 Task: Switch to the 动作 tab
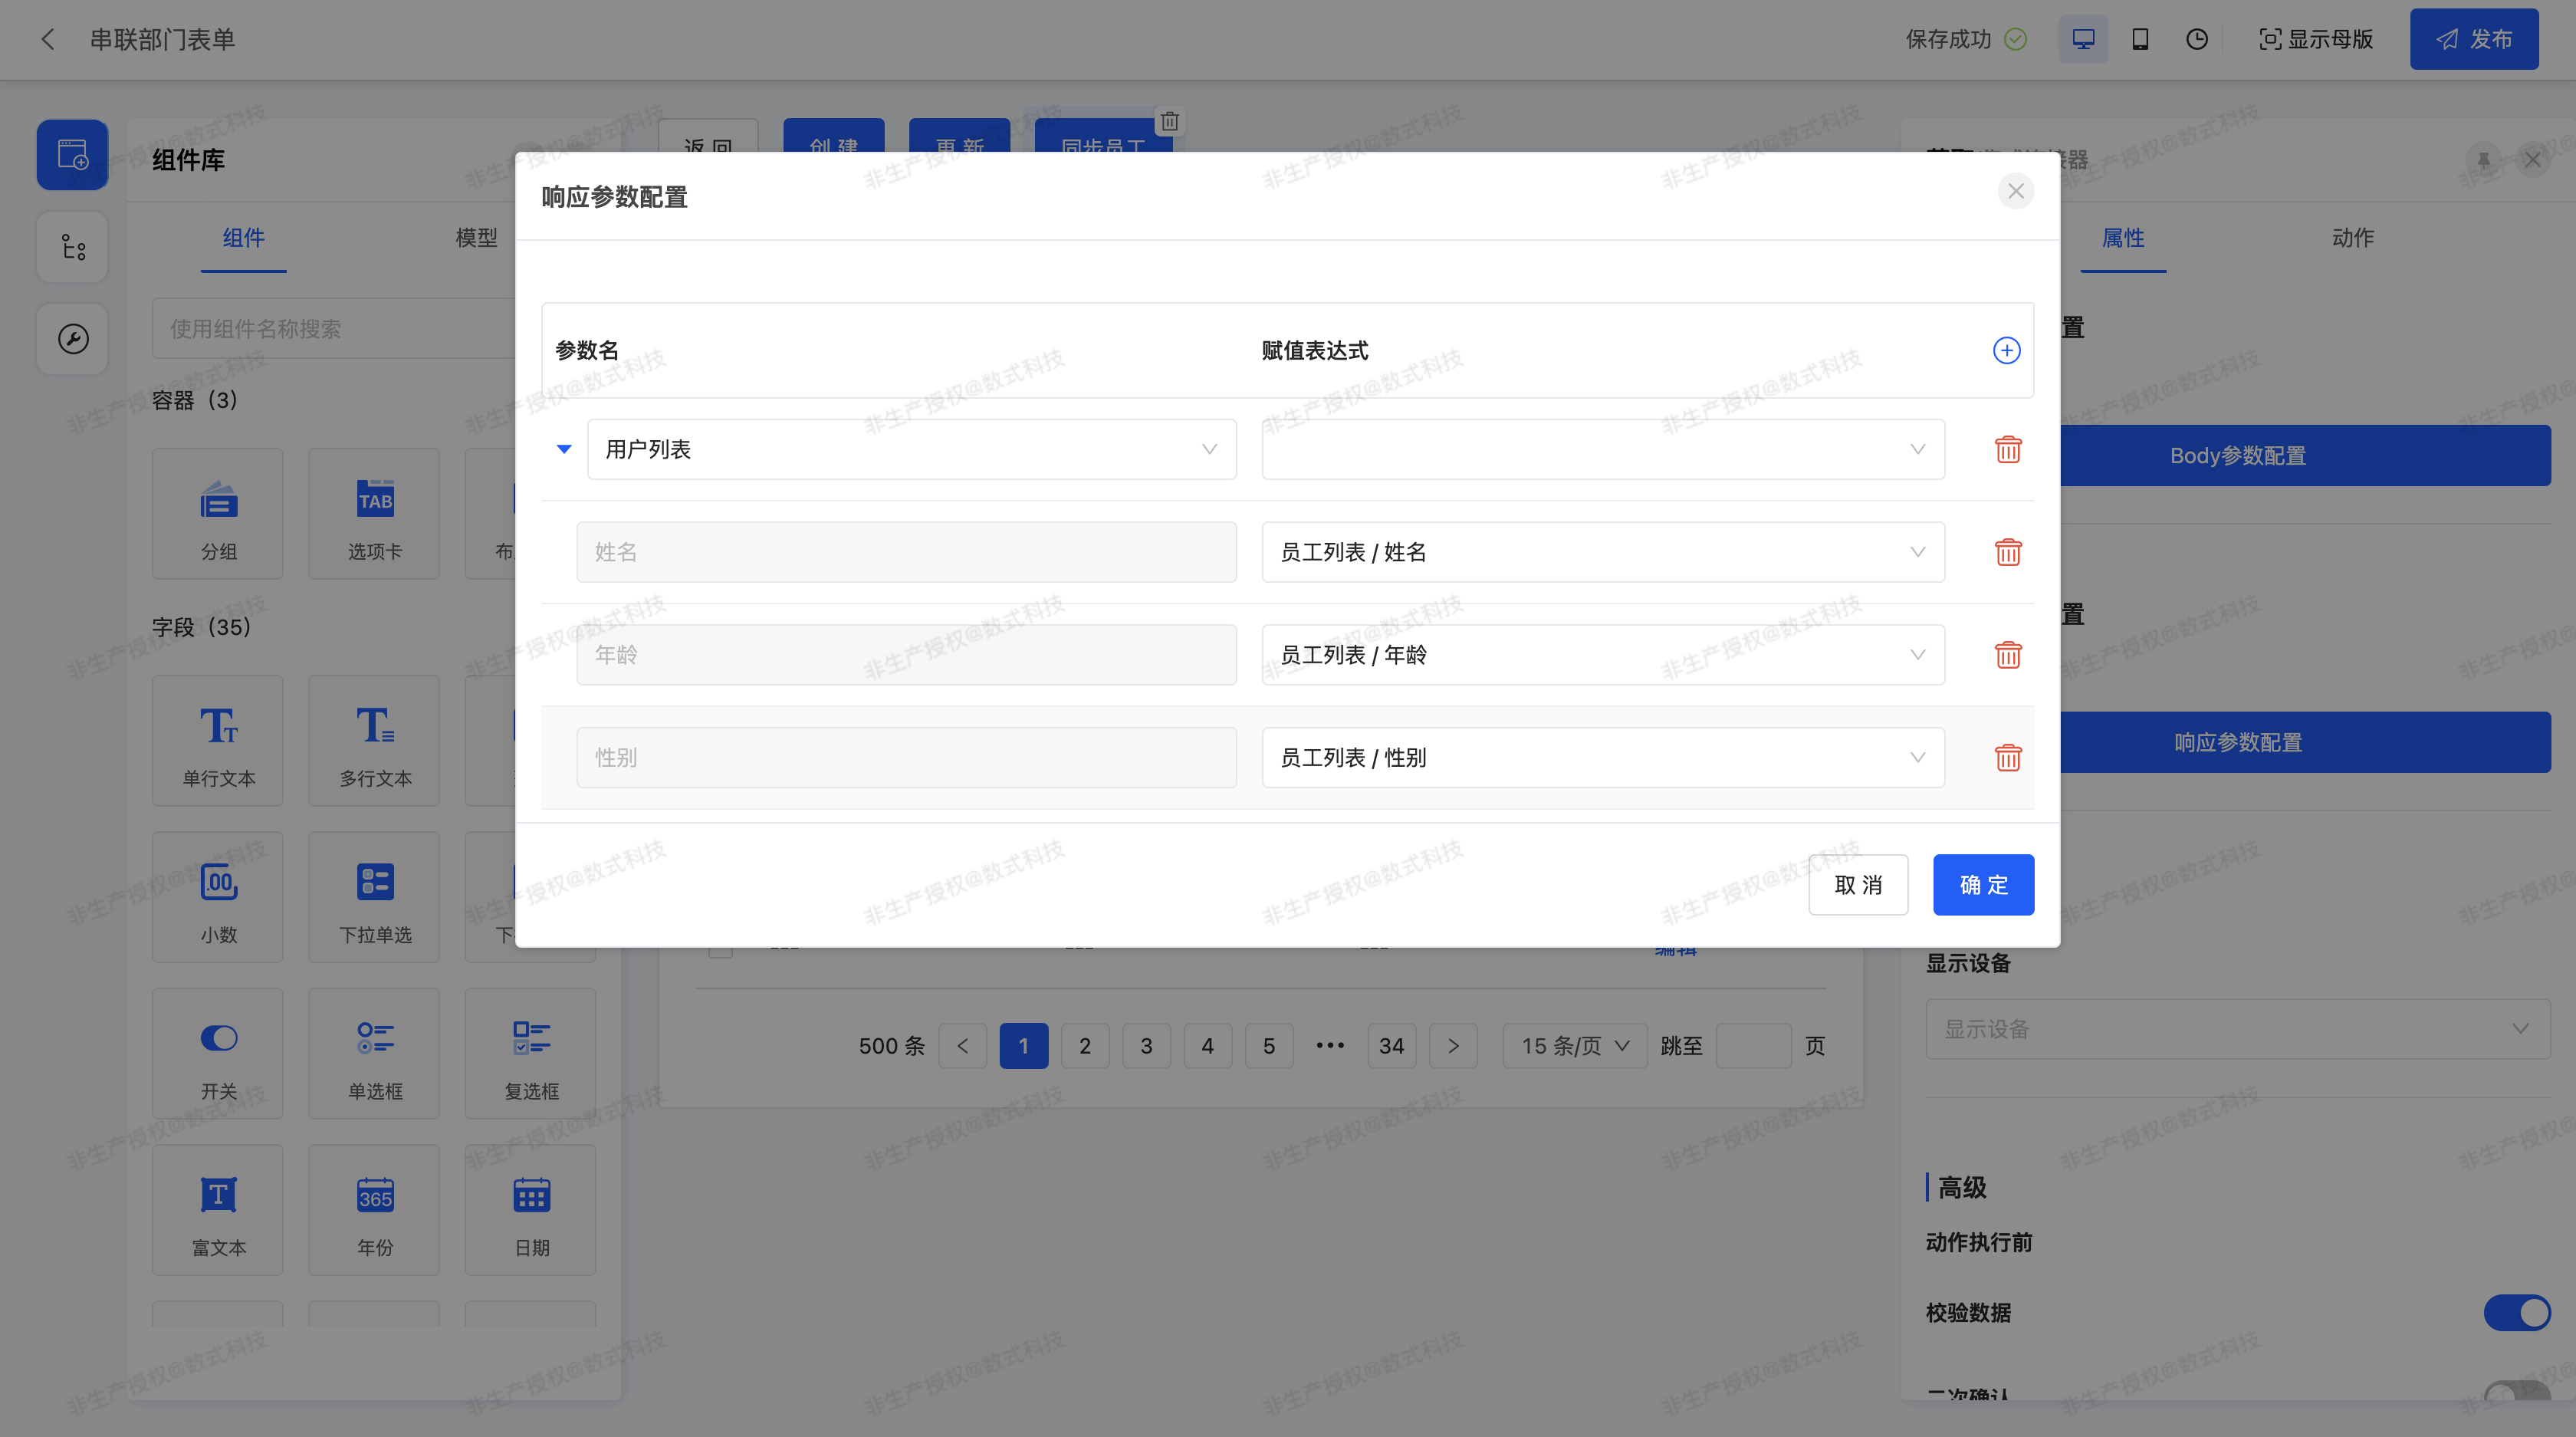[2352, 238]
